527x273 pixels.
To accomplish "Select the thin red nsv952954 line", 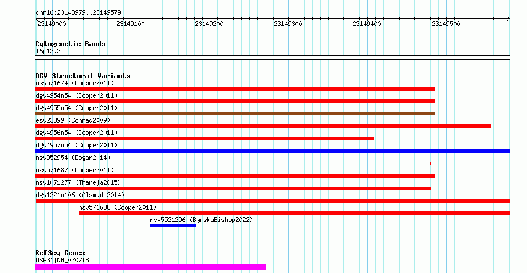I will pyautogui.click(x=233, y=163).
